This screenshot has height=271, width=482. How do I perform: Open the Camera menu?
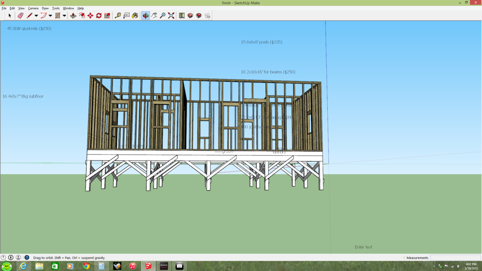pos(33,8)
